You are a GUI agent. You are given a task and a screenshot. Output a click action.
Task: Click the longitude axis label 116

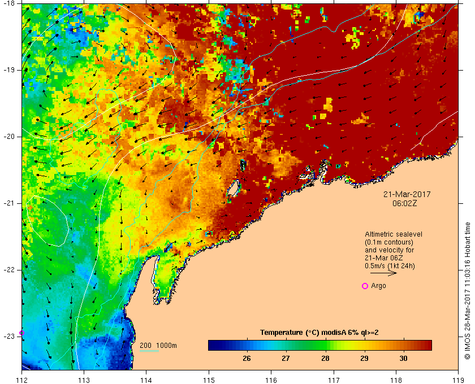[x=271, y=380]
